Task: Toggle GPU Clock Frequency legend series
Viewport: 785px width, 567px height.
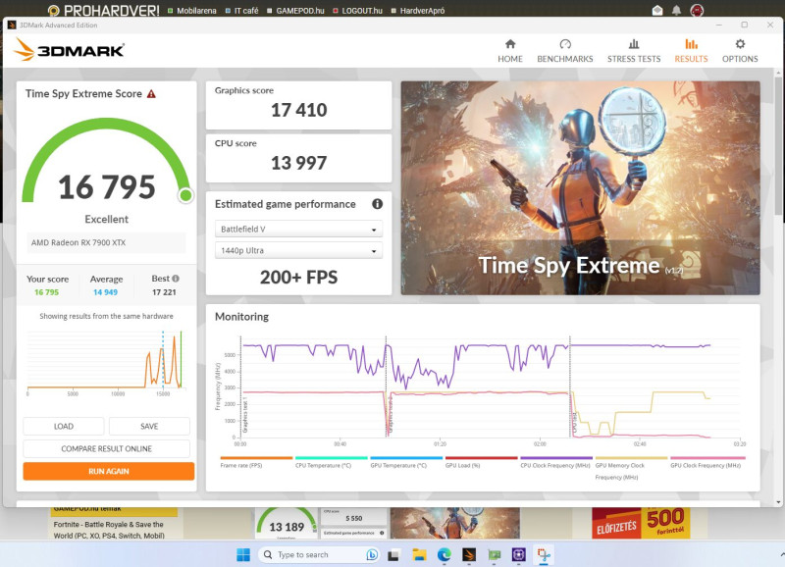Action: click(x=707, y=462)
